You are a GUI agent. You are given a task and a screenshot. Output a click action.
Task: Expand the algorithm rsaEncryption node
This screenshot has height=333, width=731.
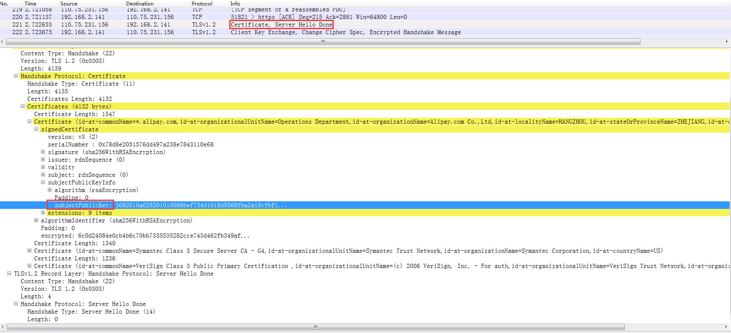[x=49, y=190]
